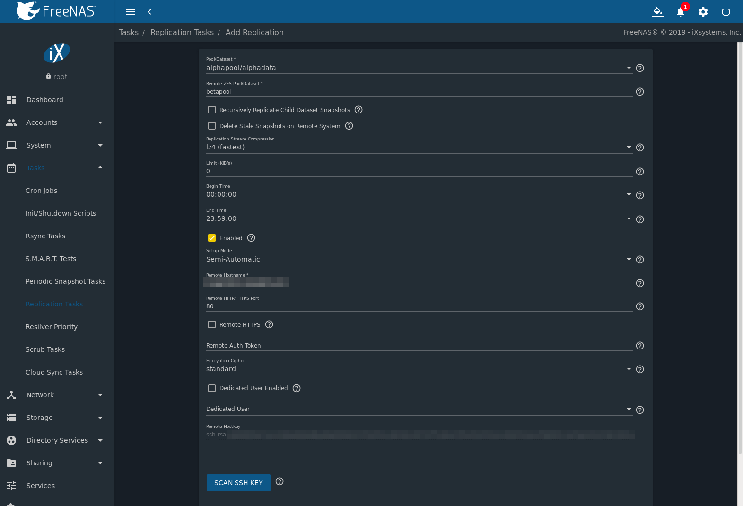This screenshot has width=743, height=506.
Task: Open the Dedicated User dropdown
Action: click(x=419, y=409)
